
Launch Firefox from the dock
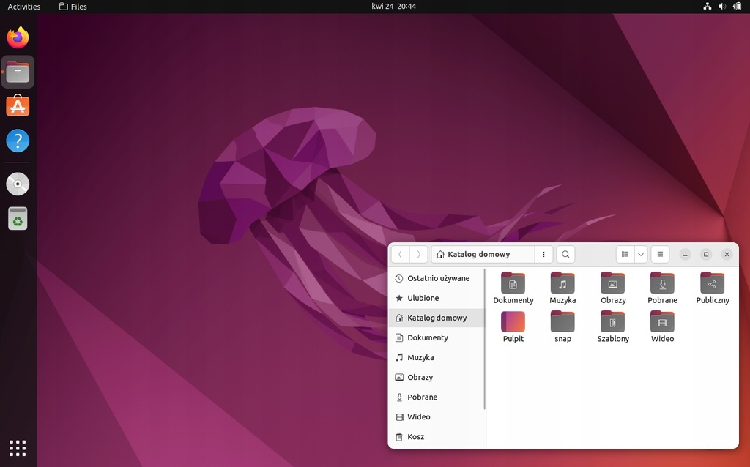(18, 37)
